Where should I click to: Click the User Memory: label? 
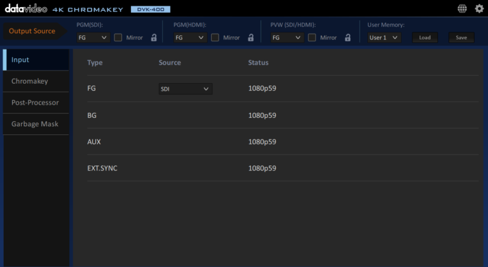click(x=386, y=25)
